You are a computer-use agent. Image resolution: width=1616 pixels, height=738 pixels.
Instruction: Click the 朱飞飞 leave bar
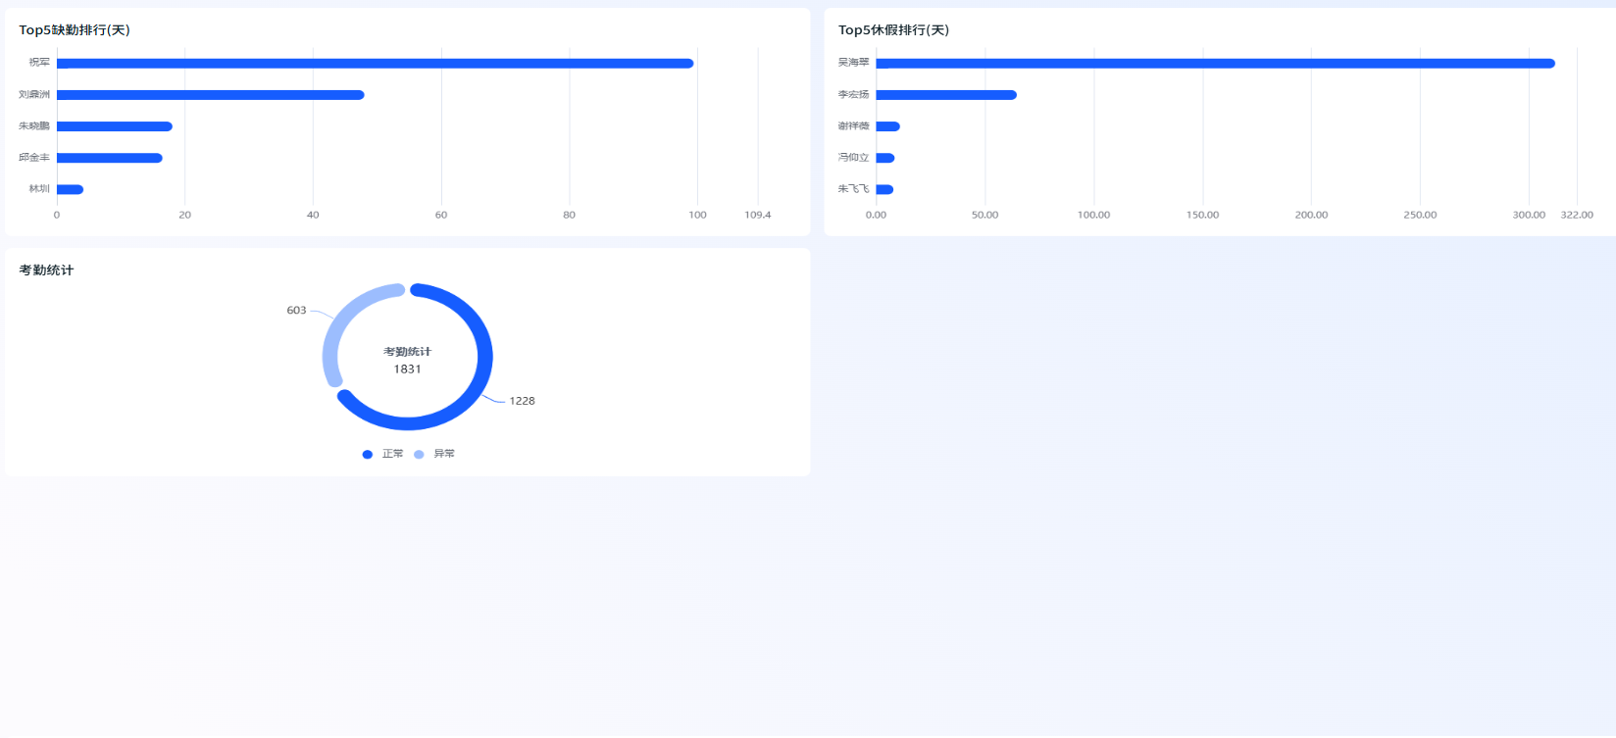[x=884, y=189]
